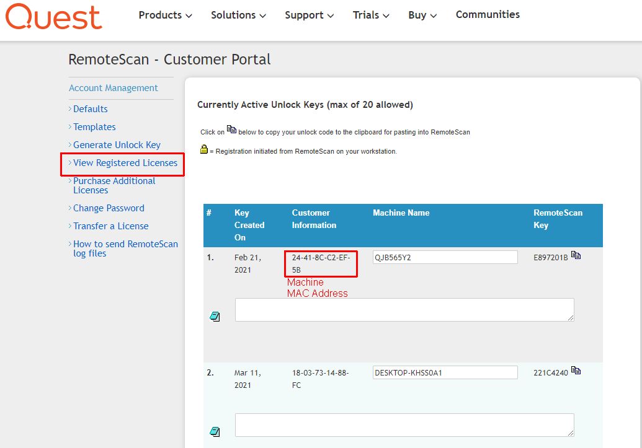642x448 pixels.
Task: Click the Account Management heading
Action: coord(113,87)
